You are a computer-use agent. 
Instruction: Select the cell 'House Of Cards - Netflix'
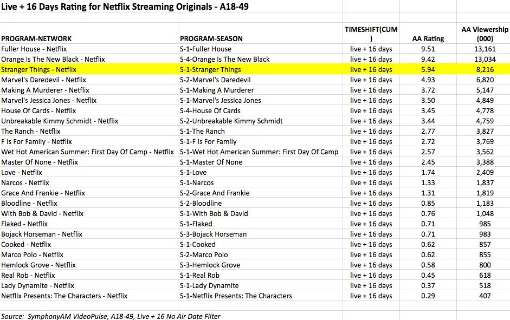(x=38, y=111)
